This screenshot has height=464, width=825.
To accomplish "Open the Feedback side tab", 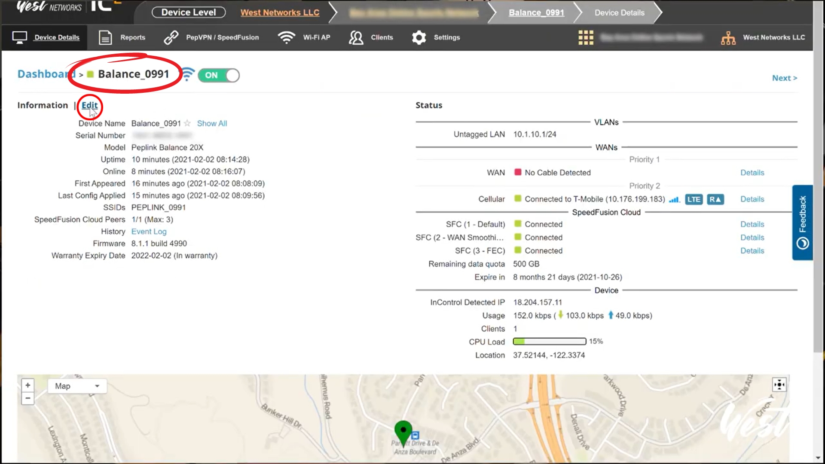I will click(802, 222).
